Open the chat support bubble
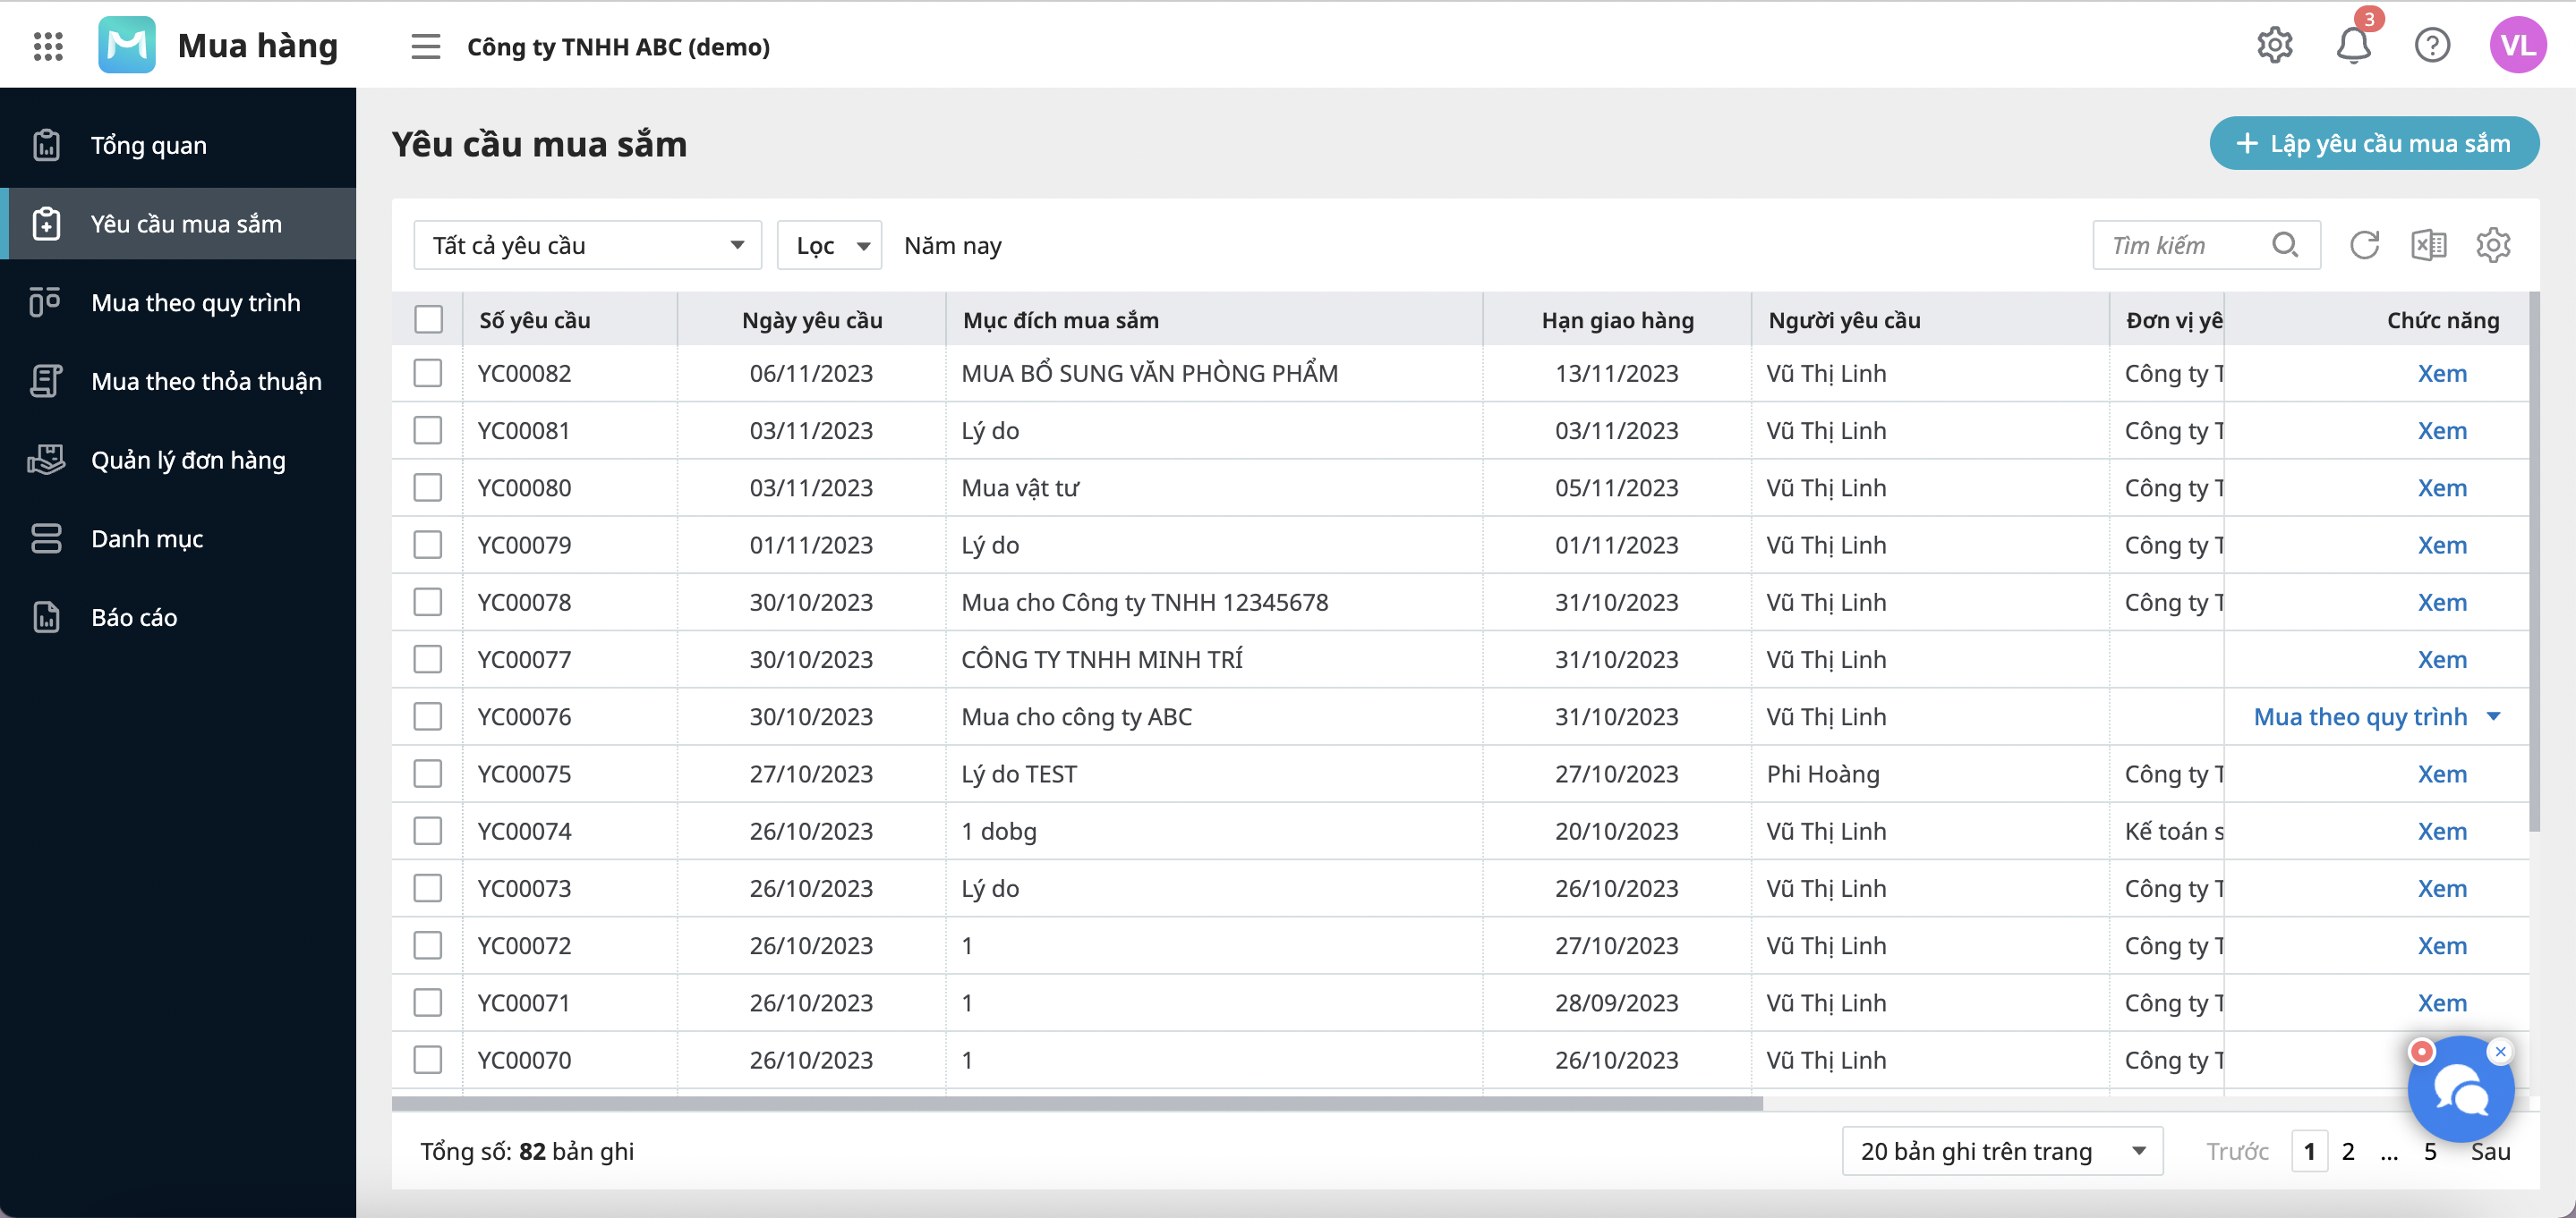Viewport: 2576px width, 1218px height. click(x=2460, y=1091)
